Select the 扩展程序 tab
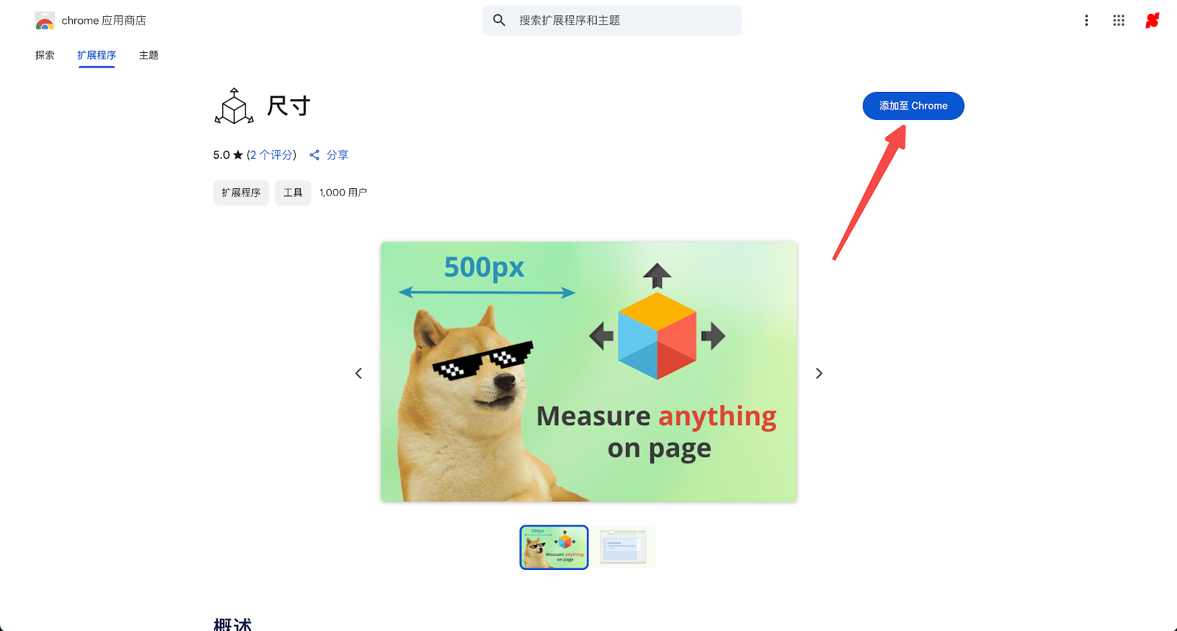The width and height of the screenshot is (1177, 631). pos(96,55)
